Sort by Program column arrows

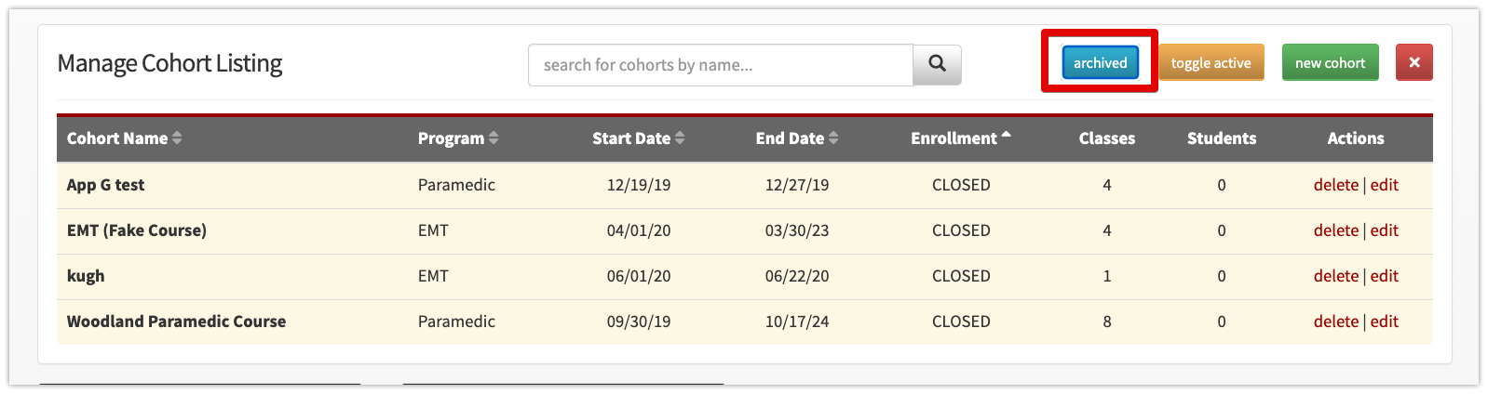(494, 138)
